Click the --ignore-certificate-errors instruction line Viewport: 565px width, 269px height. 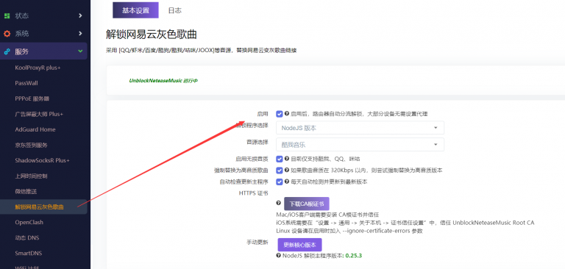tap(349, 231)
